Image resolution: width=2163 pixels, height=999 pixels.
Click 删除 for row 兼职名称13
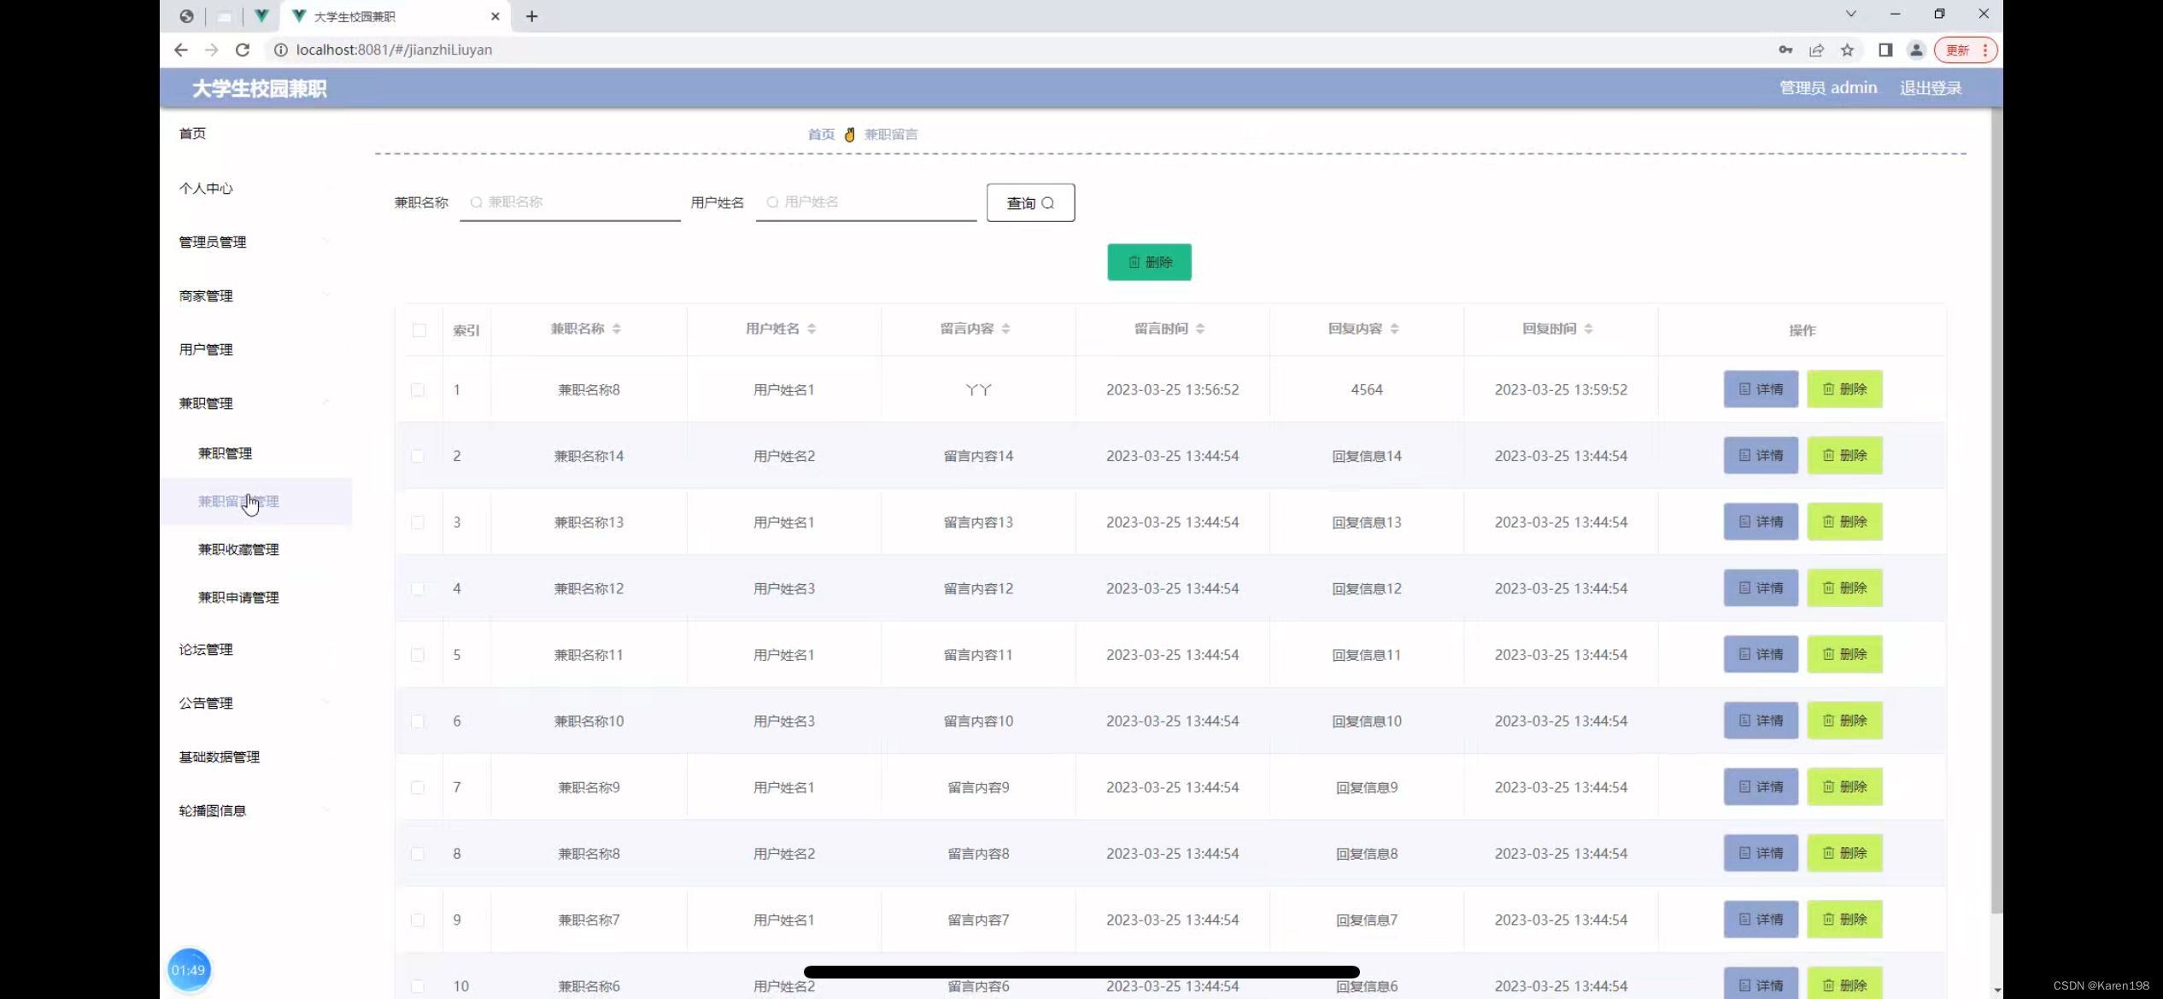(x=1844, y=522)
